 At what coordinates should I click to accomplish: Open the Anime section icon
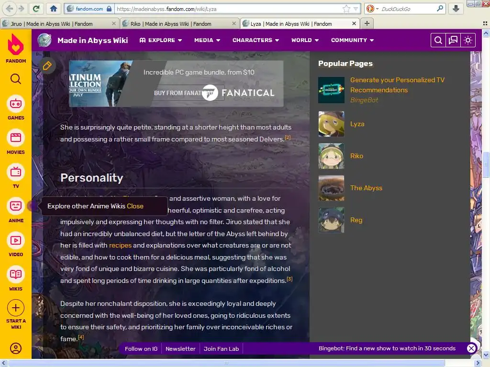point(16,206)
